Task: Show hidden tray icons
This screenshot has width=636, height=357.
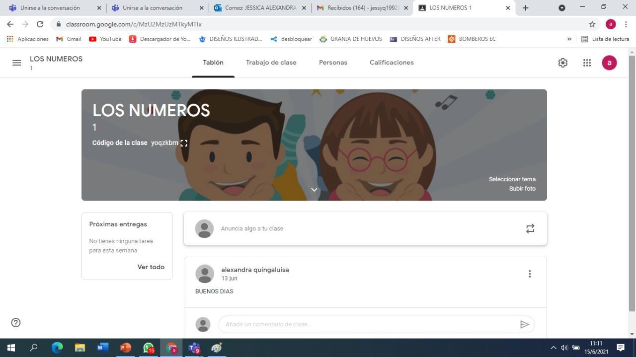Action: click(x=553, y=348)
